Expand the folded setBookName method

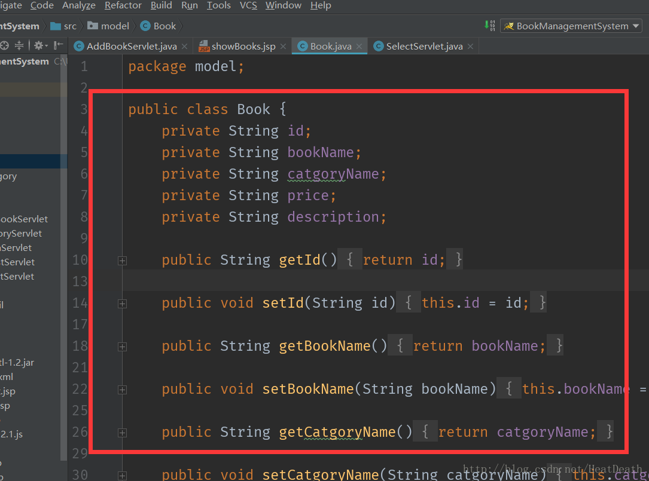point(122,390)
